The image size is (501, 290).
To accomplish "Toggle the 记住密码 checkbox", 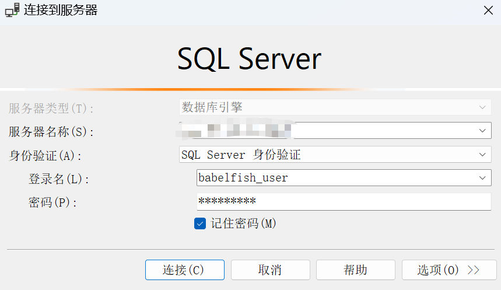I will point(200,223).
